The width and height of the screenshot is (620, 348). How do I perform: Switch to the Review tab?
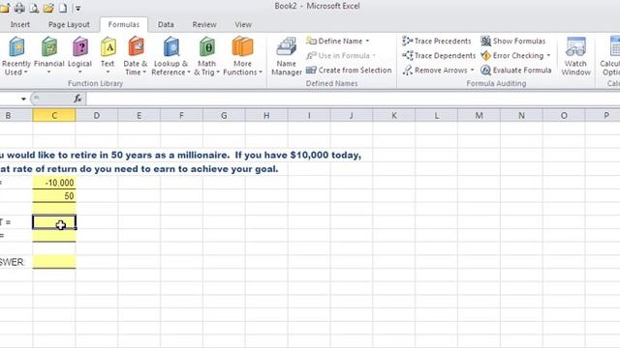pos(204,24)
